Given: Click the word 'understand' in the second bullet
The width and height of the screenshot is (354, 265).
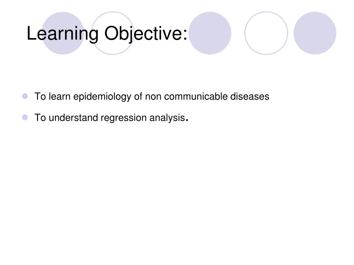Looking at the screenshot, I should coord(73,118).
